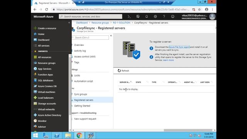Click the Azure Active Directory icon

pyautogui.click(x=35, y=115)
